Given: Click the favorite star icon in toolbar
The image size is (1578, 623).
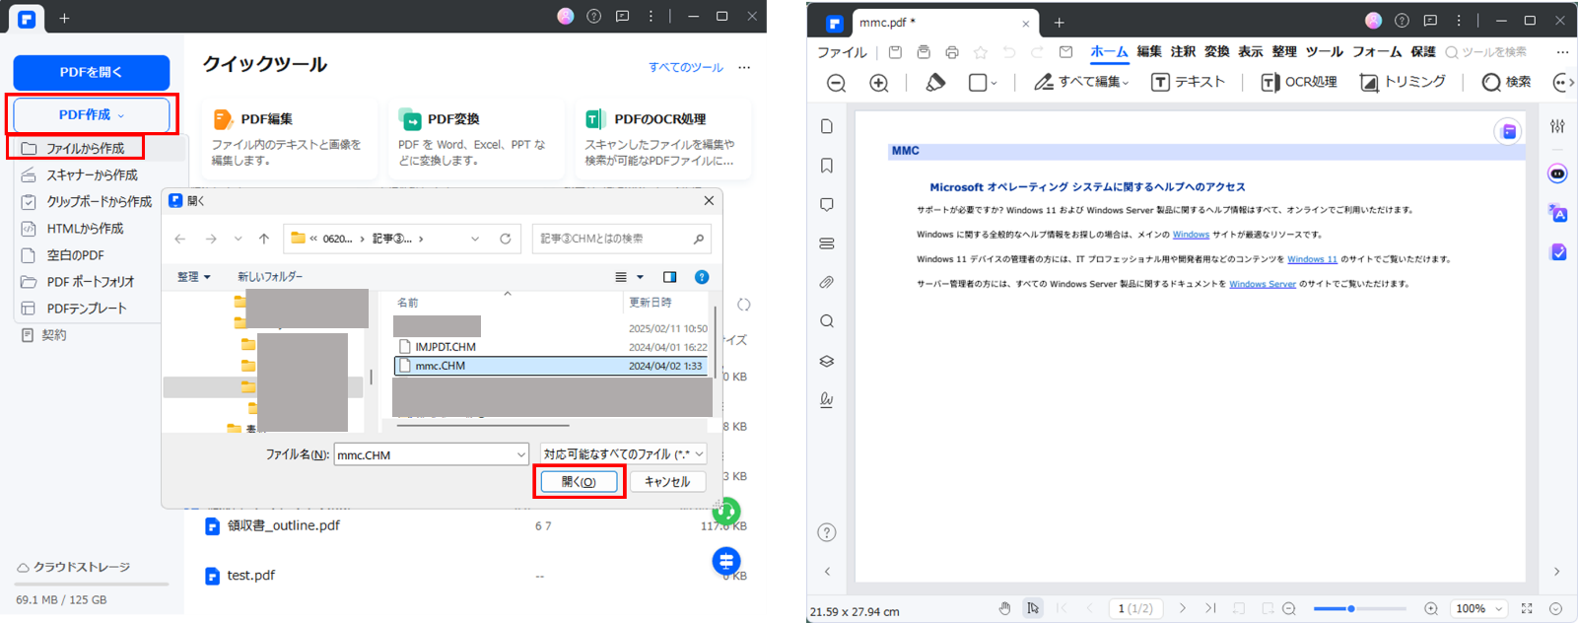Looking at the screenshot, I should click(x=980, y=52).
